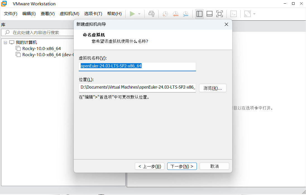Click the 虚拟机名称 input field
Image resolution: width=306 pixels, height=195 pixels.
[137, 66]
